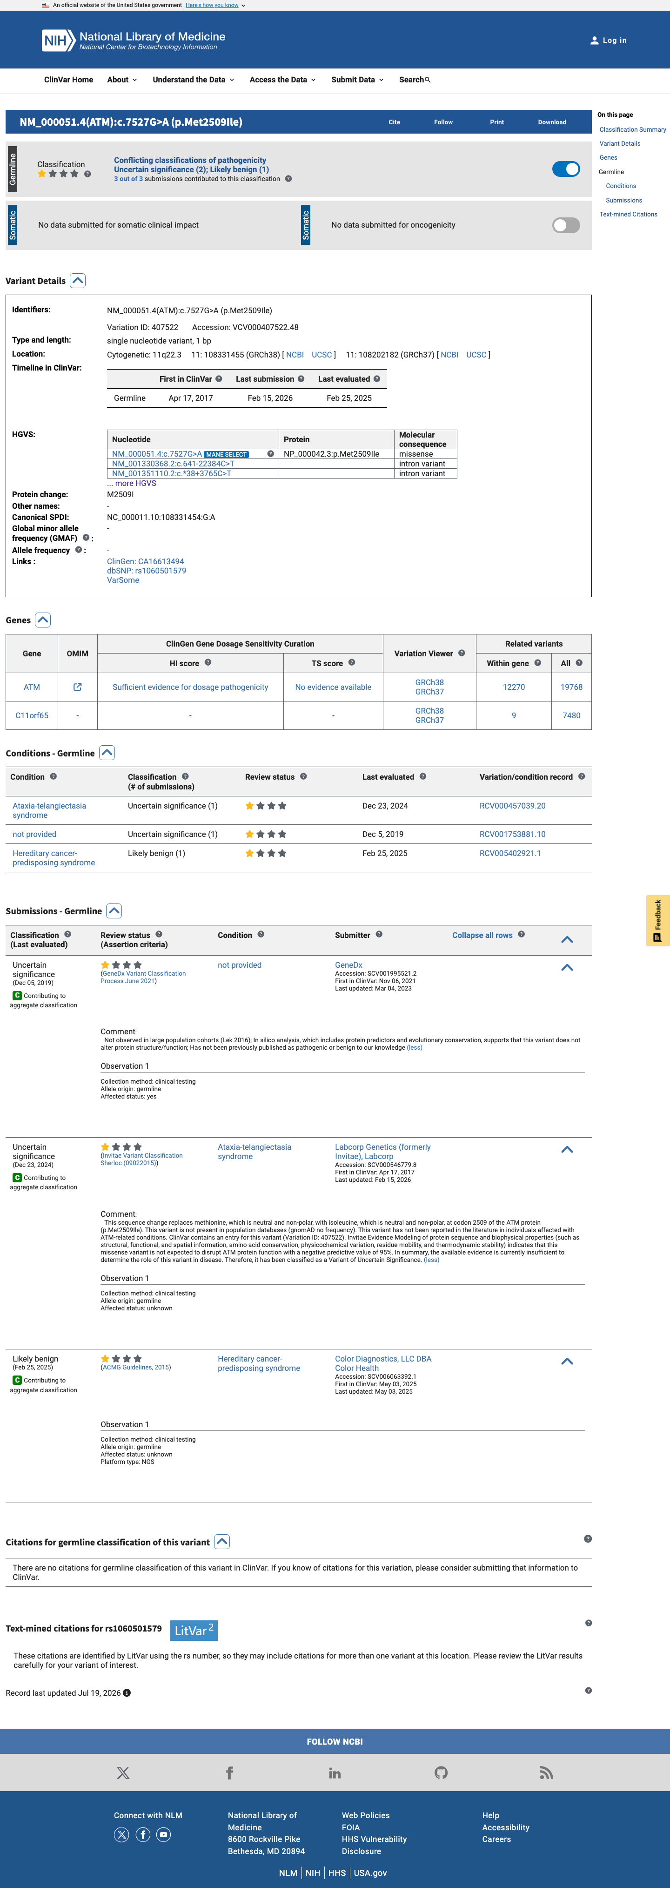The width and height of the screenshot is (670, 1888).
Task: Click Download in the variant header
Action: (x=552, y=122)
